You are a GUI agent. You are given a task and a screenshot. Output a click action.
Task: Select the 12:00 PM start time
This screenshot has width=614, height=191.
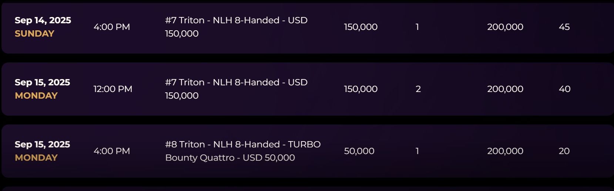[113, 89]
